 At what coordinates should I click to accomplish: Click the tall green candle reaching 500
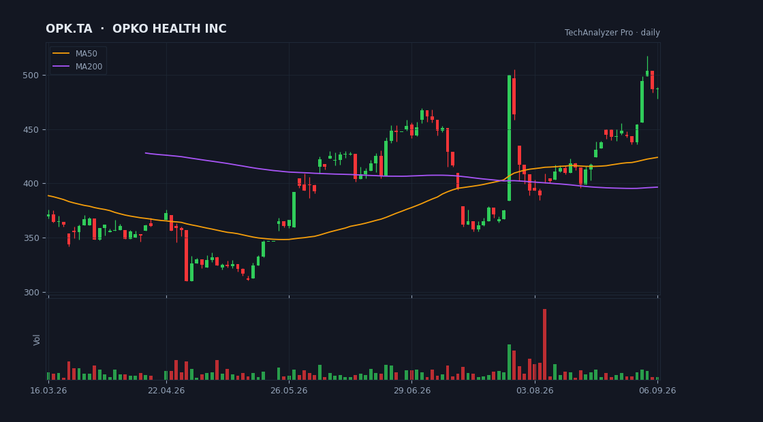click(x=509, y=138)
